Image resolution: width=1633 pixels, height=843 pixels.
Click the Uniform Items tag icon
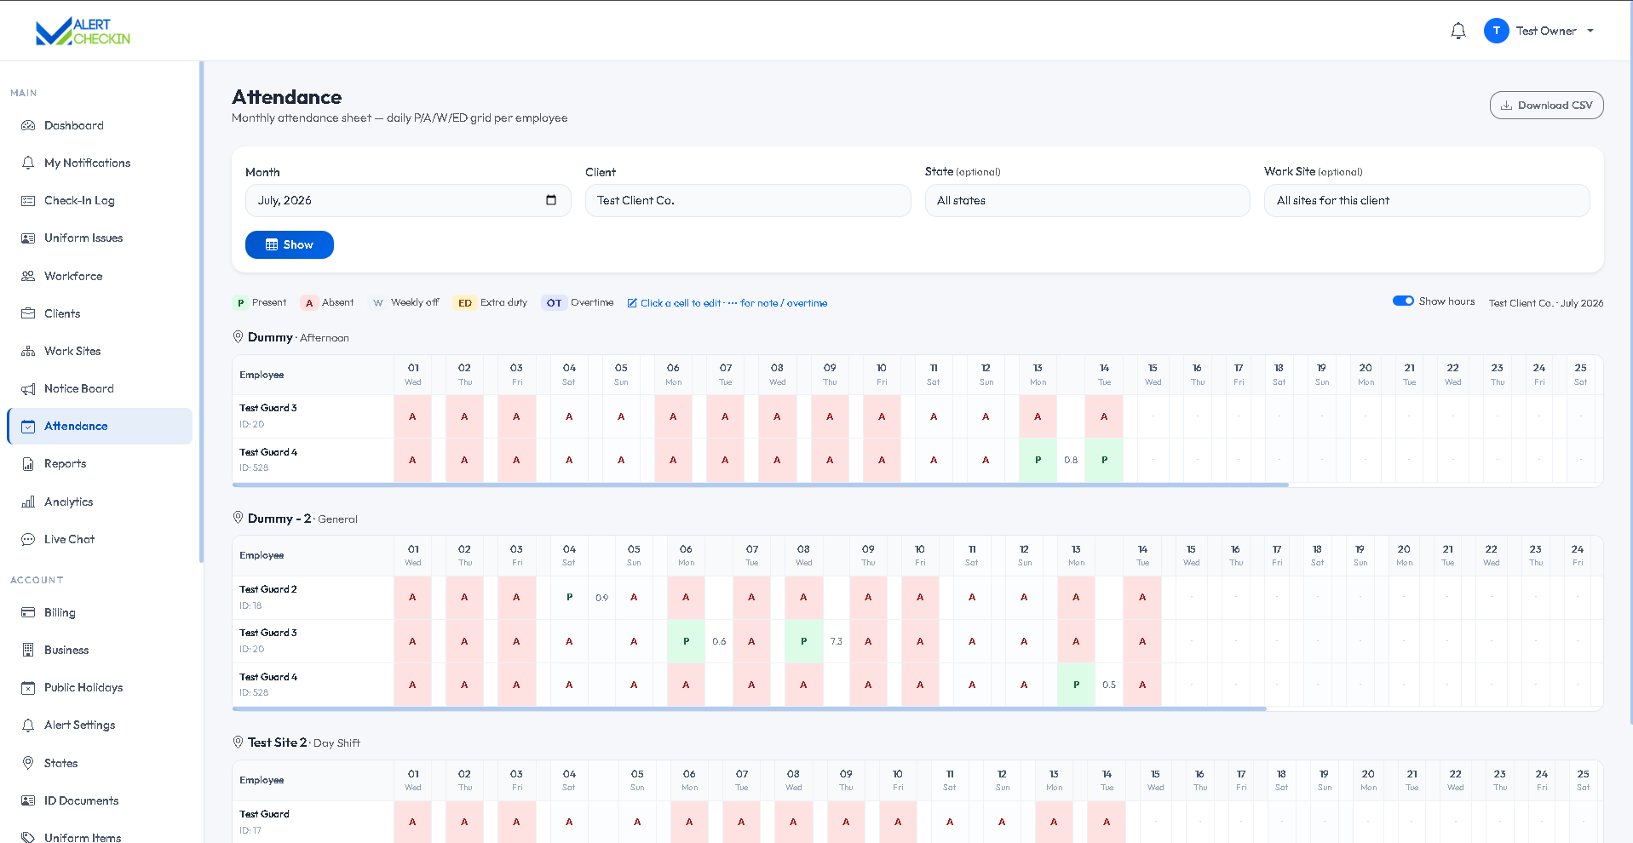(x=28, y=838)
